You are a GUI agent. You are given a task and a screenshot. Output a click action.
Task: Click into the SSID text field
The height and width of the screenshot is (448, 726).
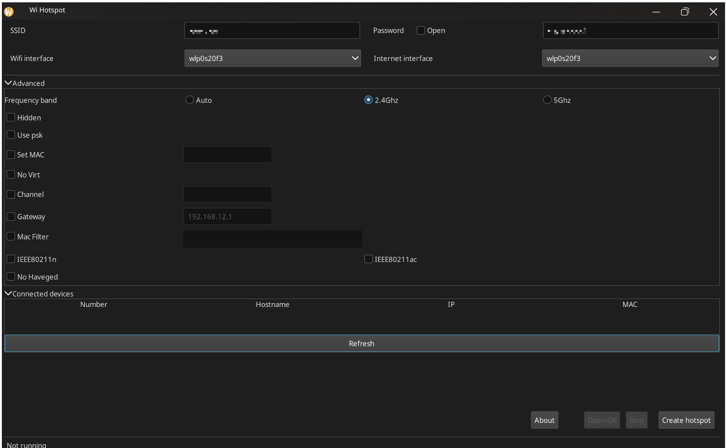pyautogui.click(x=272, y=30)
